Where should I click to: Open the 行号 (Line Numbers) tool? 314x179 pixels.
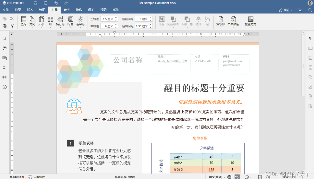click(70, 22)
